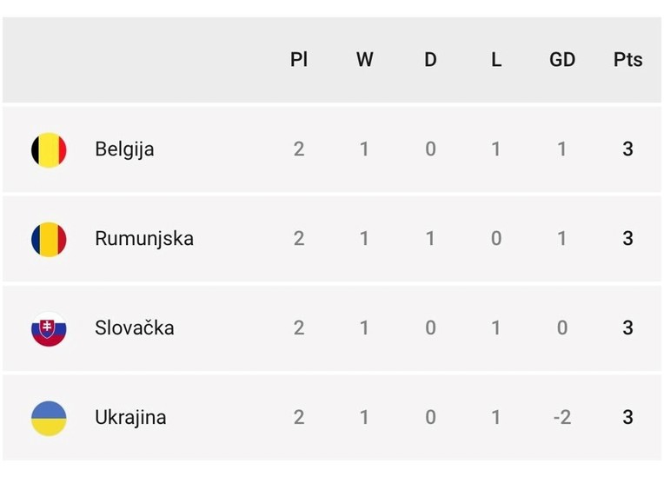The width and height of the screenshot is (664, 483).
Task: Click the Belgium flag icon
Action: point(49,149)
